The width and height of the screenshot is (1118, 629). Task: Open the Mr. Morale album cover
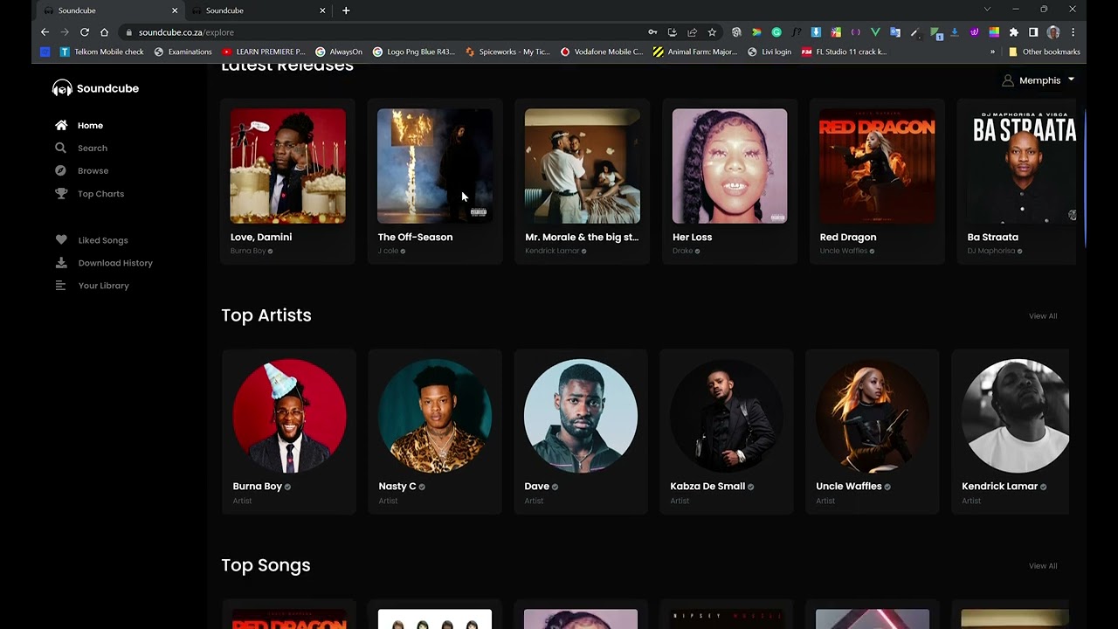pos(583,166)
